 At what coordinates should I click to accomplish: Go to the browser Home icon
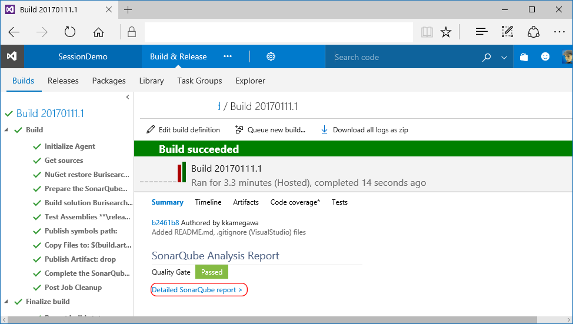[98, 32]
